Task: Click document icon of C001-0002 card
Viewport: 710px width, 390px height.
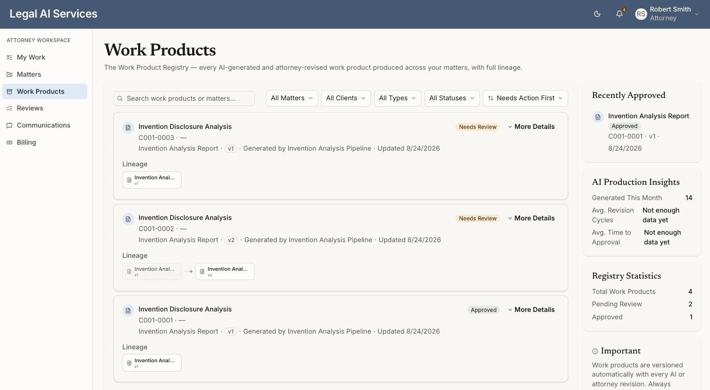Action: click(128, 219)
